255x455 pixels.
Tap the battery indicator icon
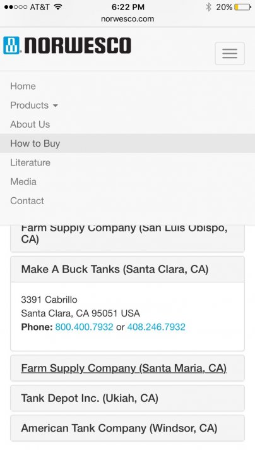point(242,7)
